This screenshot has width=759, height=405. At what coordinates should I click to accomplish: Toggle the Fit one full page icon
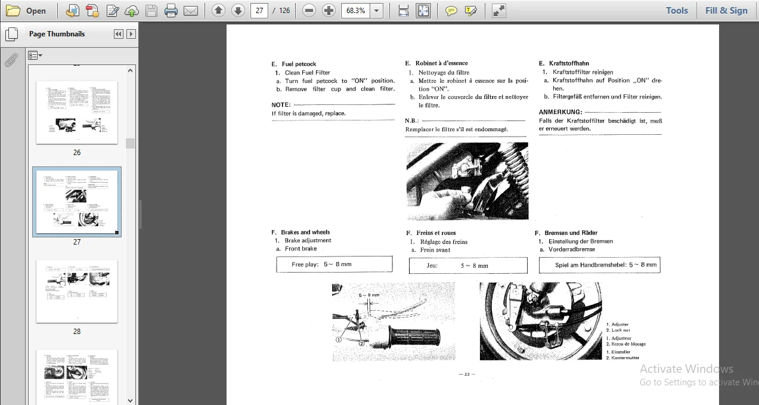coord(423,10)
